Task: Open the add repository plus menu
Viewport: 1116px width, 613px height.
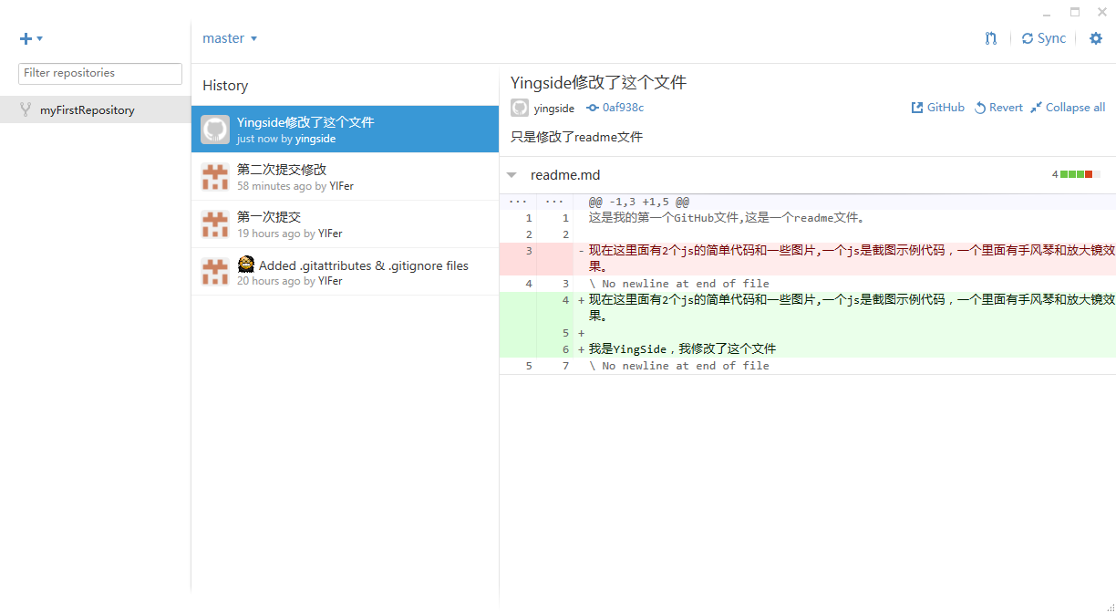Action: 31,38
